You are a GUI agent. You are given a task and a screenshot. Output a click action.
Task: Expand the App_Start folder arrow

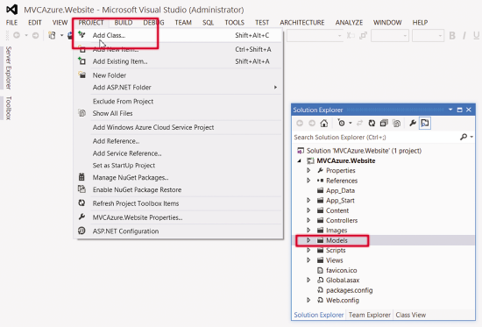(x=308, y=200)
